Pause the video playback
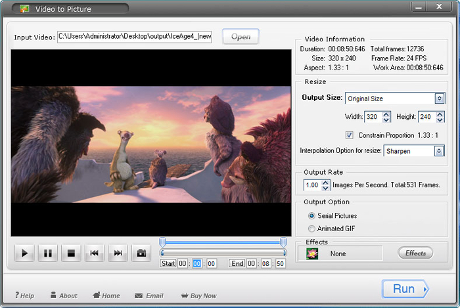Screen dimensions: 460x308 click(47, 253)
